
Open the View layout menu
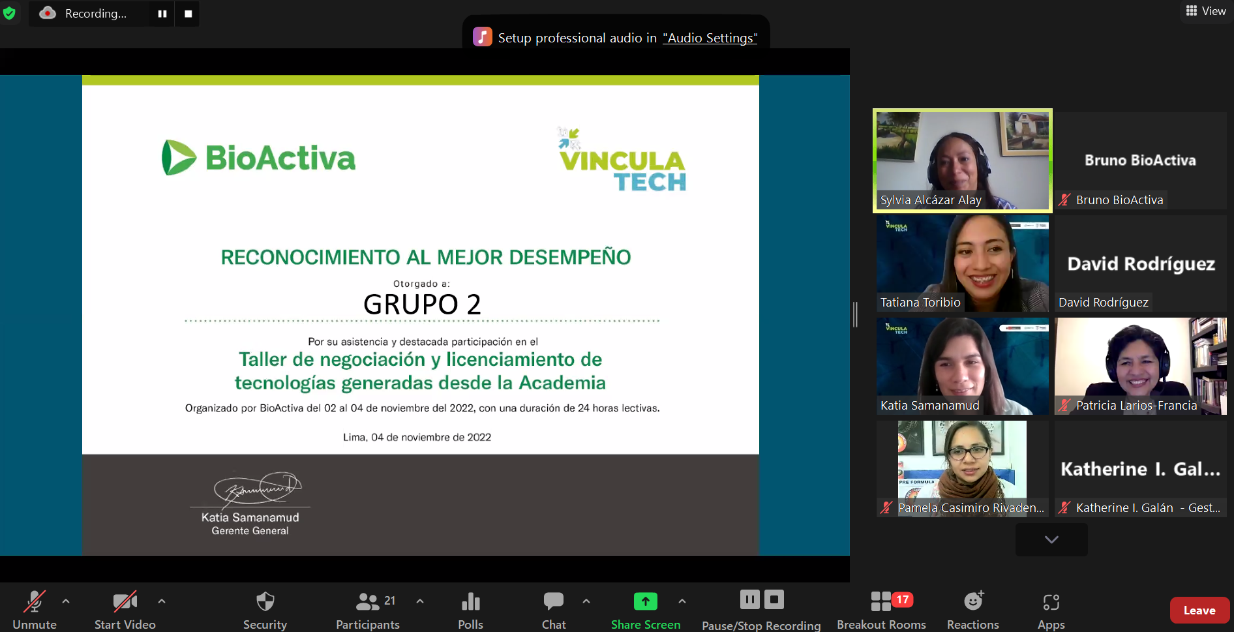click(x=1206, y=11)
